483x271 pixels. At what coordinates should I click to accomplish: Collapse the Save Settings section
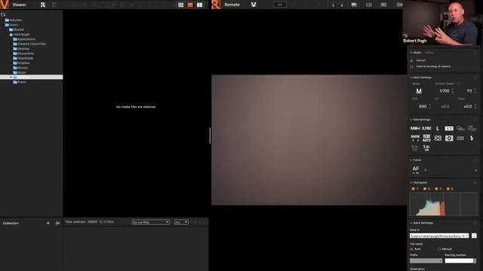click(411, 223)
